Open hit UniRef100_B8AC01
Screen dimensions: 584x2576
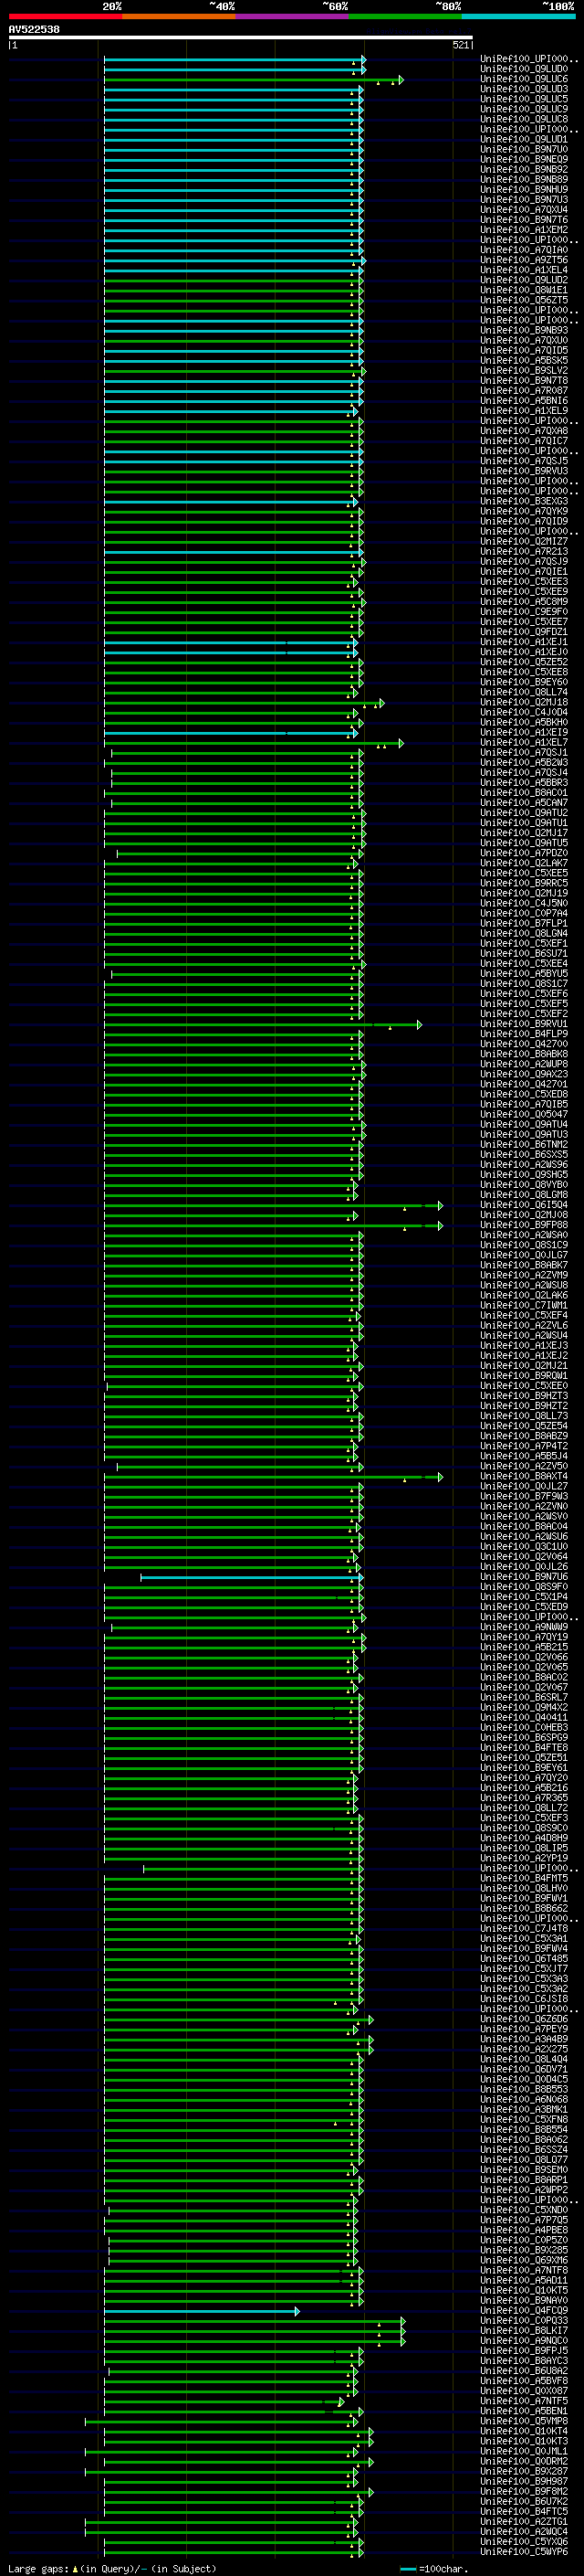pos(524,792)
